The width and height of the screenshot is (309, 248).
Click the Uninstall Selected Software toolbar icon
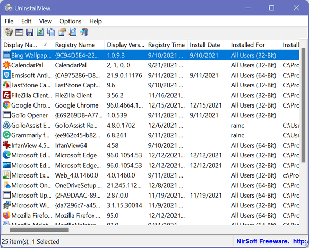[9, 32]
